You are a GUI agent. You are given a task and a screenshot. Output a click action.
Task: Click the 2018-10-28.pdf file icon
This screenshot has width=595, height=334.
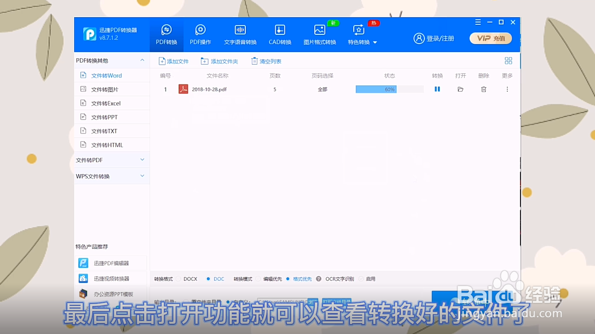[x=183, y=89]
